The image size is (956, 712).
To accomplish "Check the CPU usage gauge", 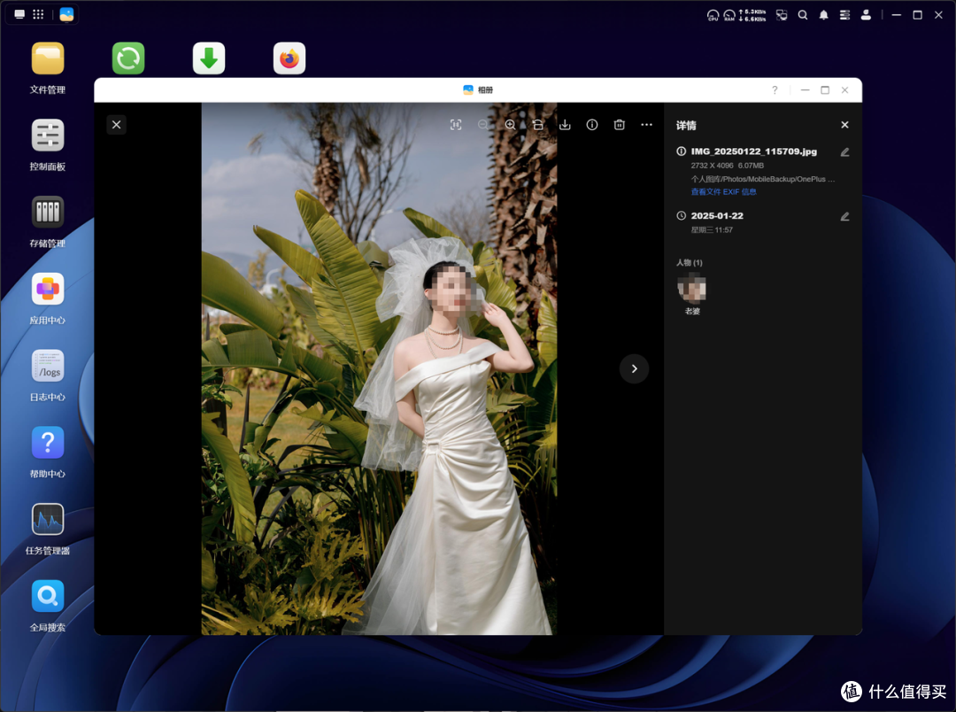I will pos(713,15).
